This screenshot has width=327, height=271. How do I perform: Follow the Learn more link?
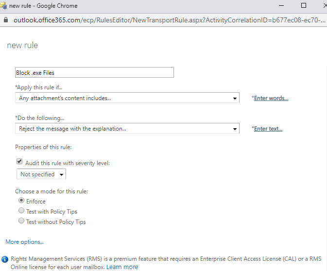coord(122,267)
